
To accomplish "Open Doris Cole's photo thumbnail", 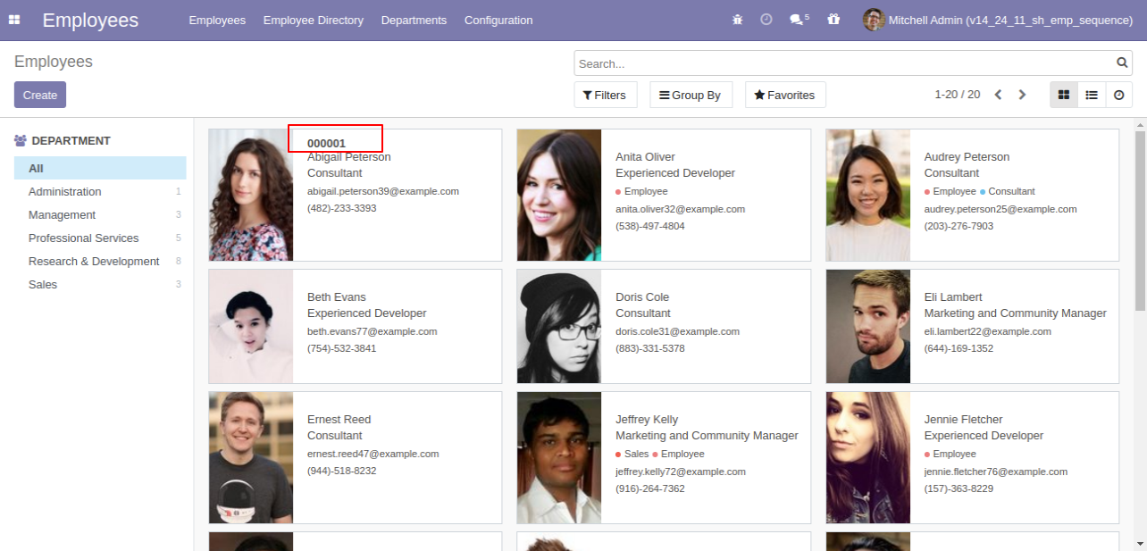I will 559,326.
